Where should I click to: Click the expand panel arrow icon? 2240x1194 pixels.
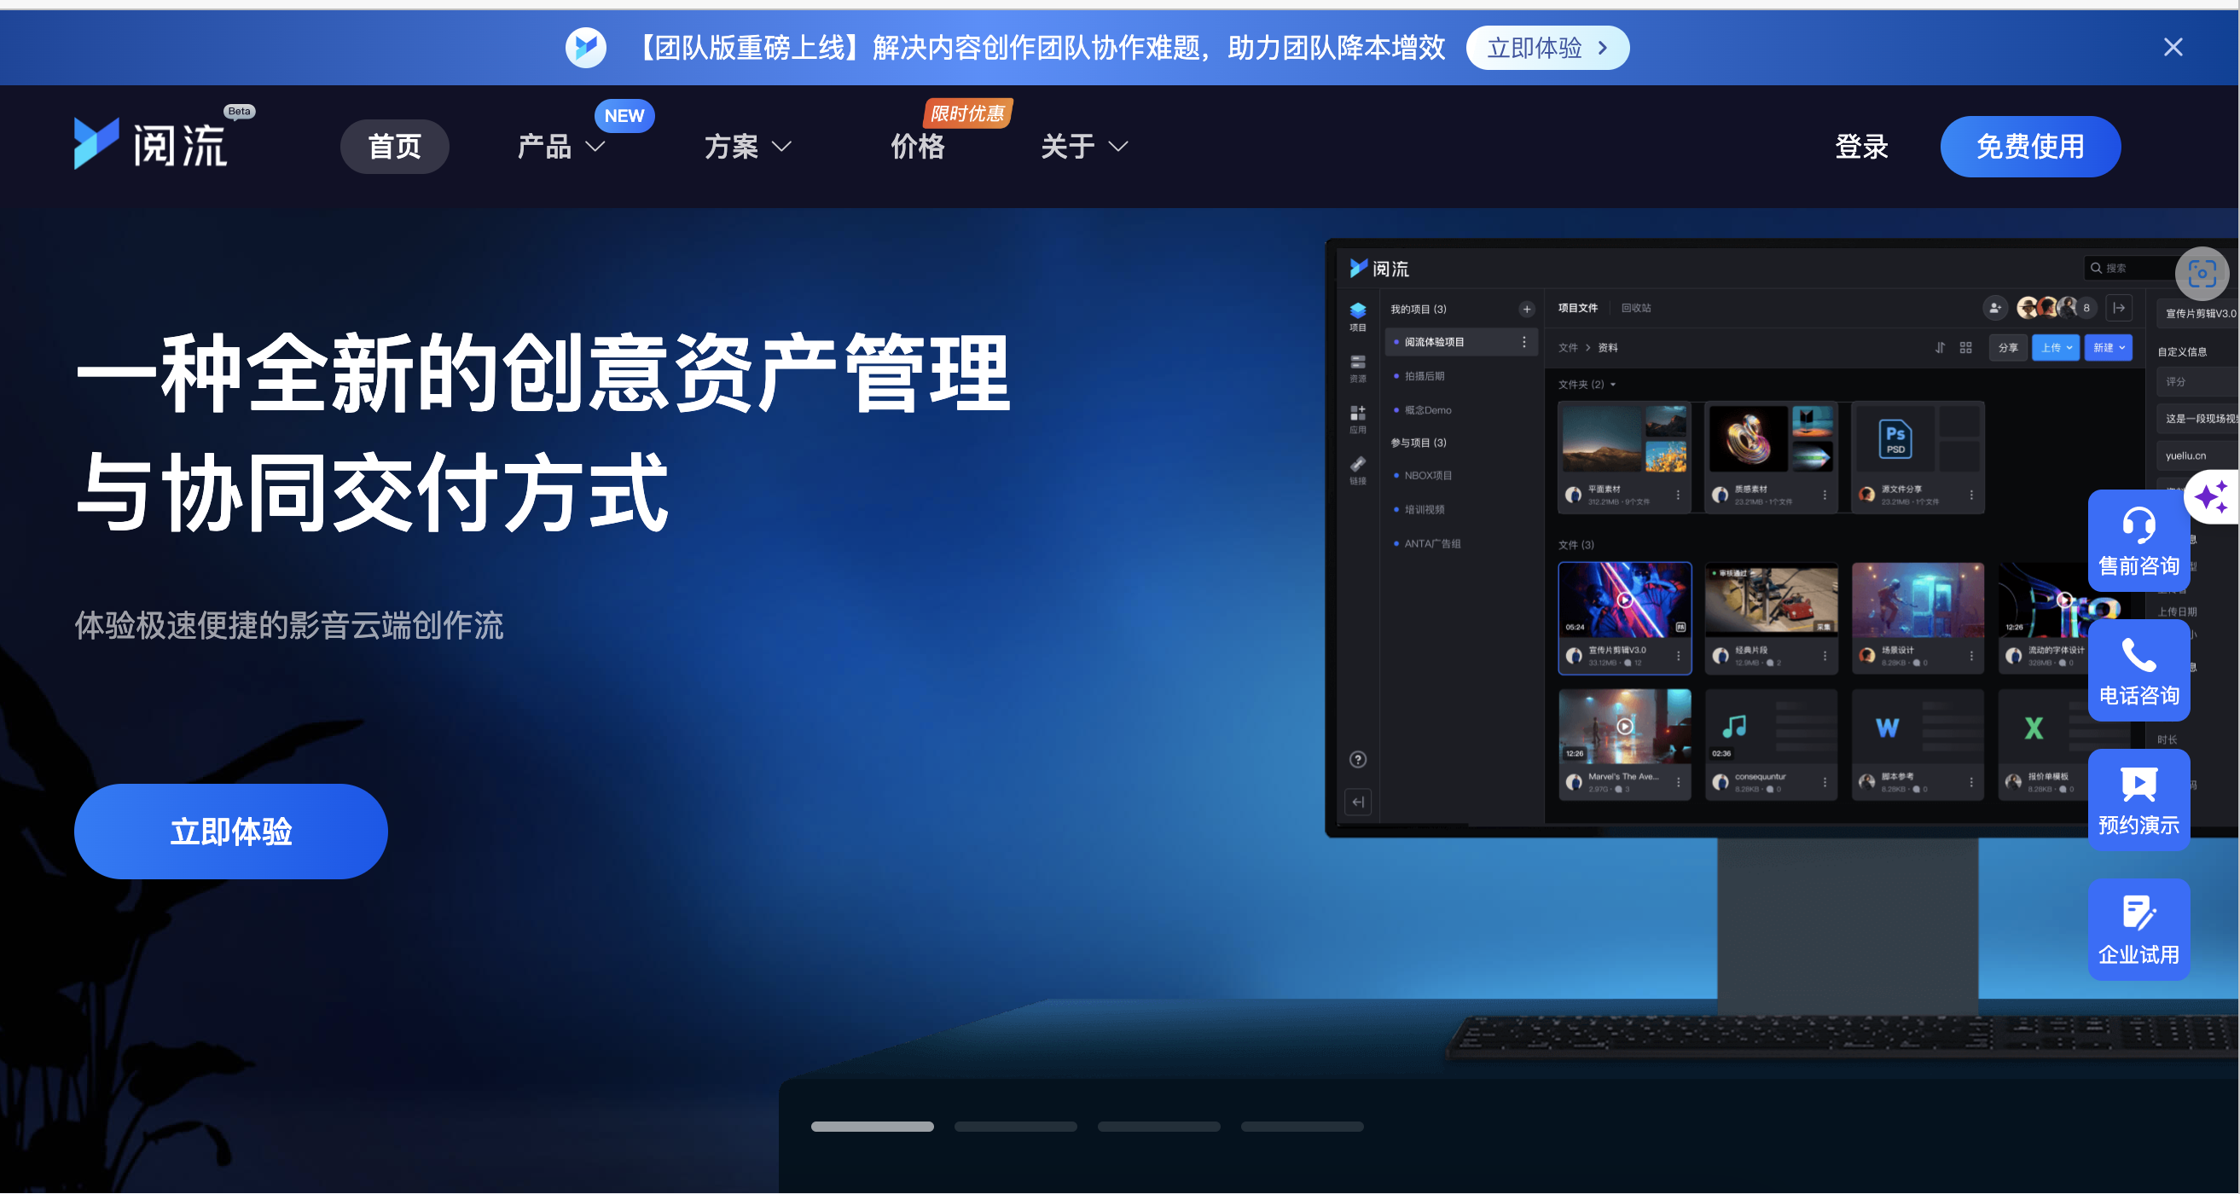[x=2119, y=308]
